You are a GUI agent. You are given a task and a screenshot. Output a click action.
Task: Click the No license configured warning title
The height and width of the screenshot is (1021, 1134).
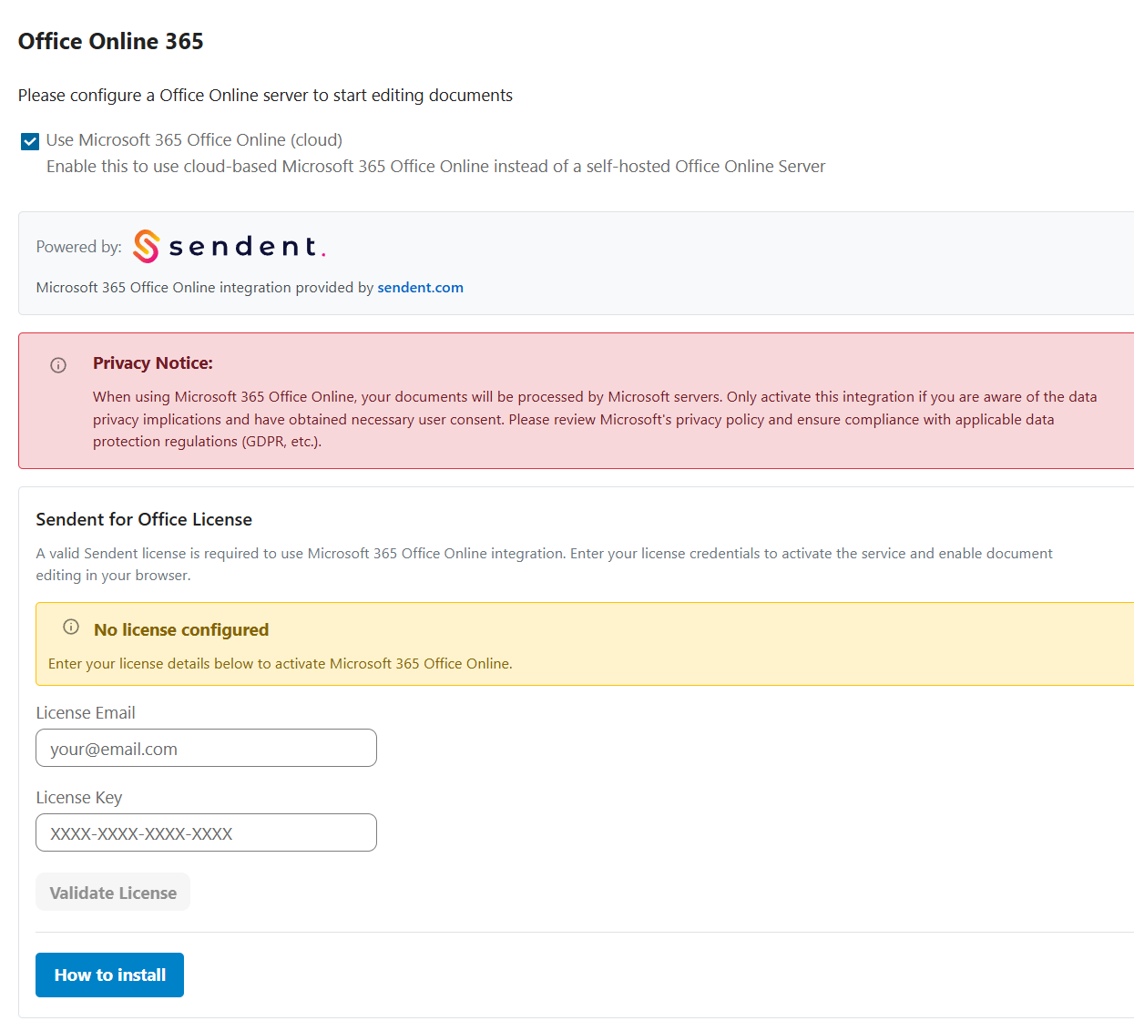point(181,630)
